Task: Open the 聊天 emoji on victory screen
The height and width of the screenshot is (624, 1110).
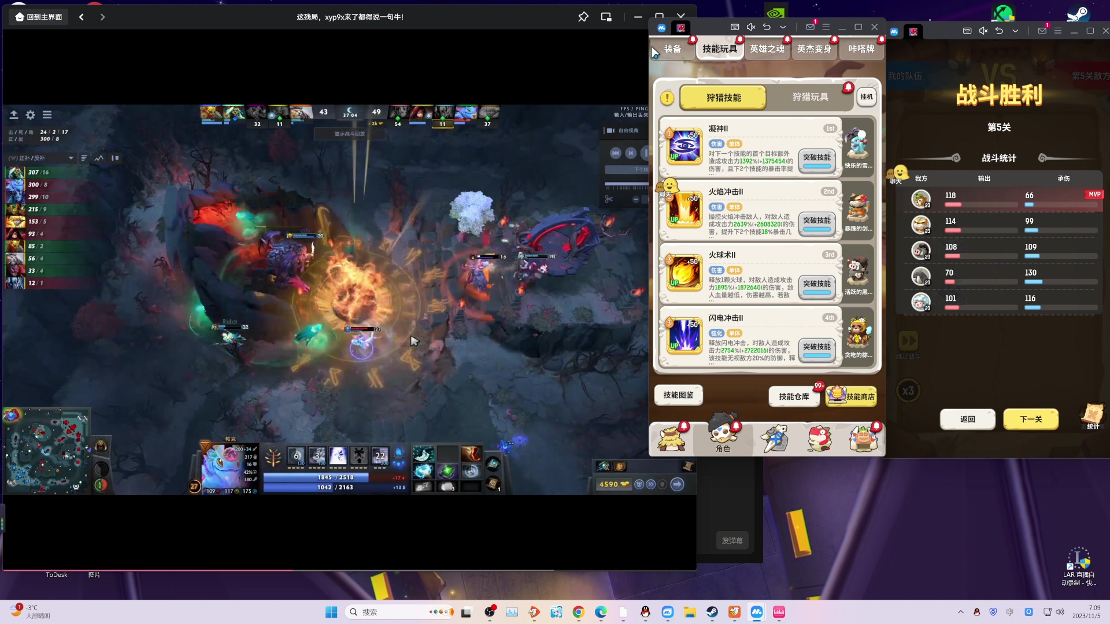Action: (899, 173)
